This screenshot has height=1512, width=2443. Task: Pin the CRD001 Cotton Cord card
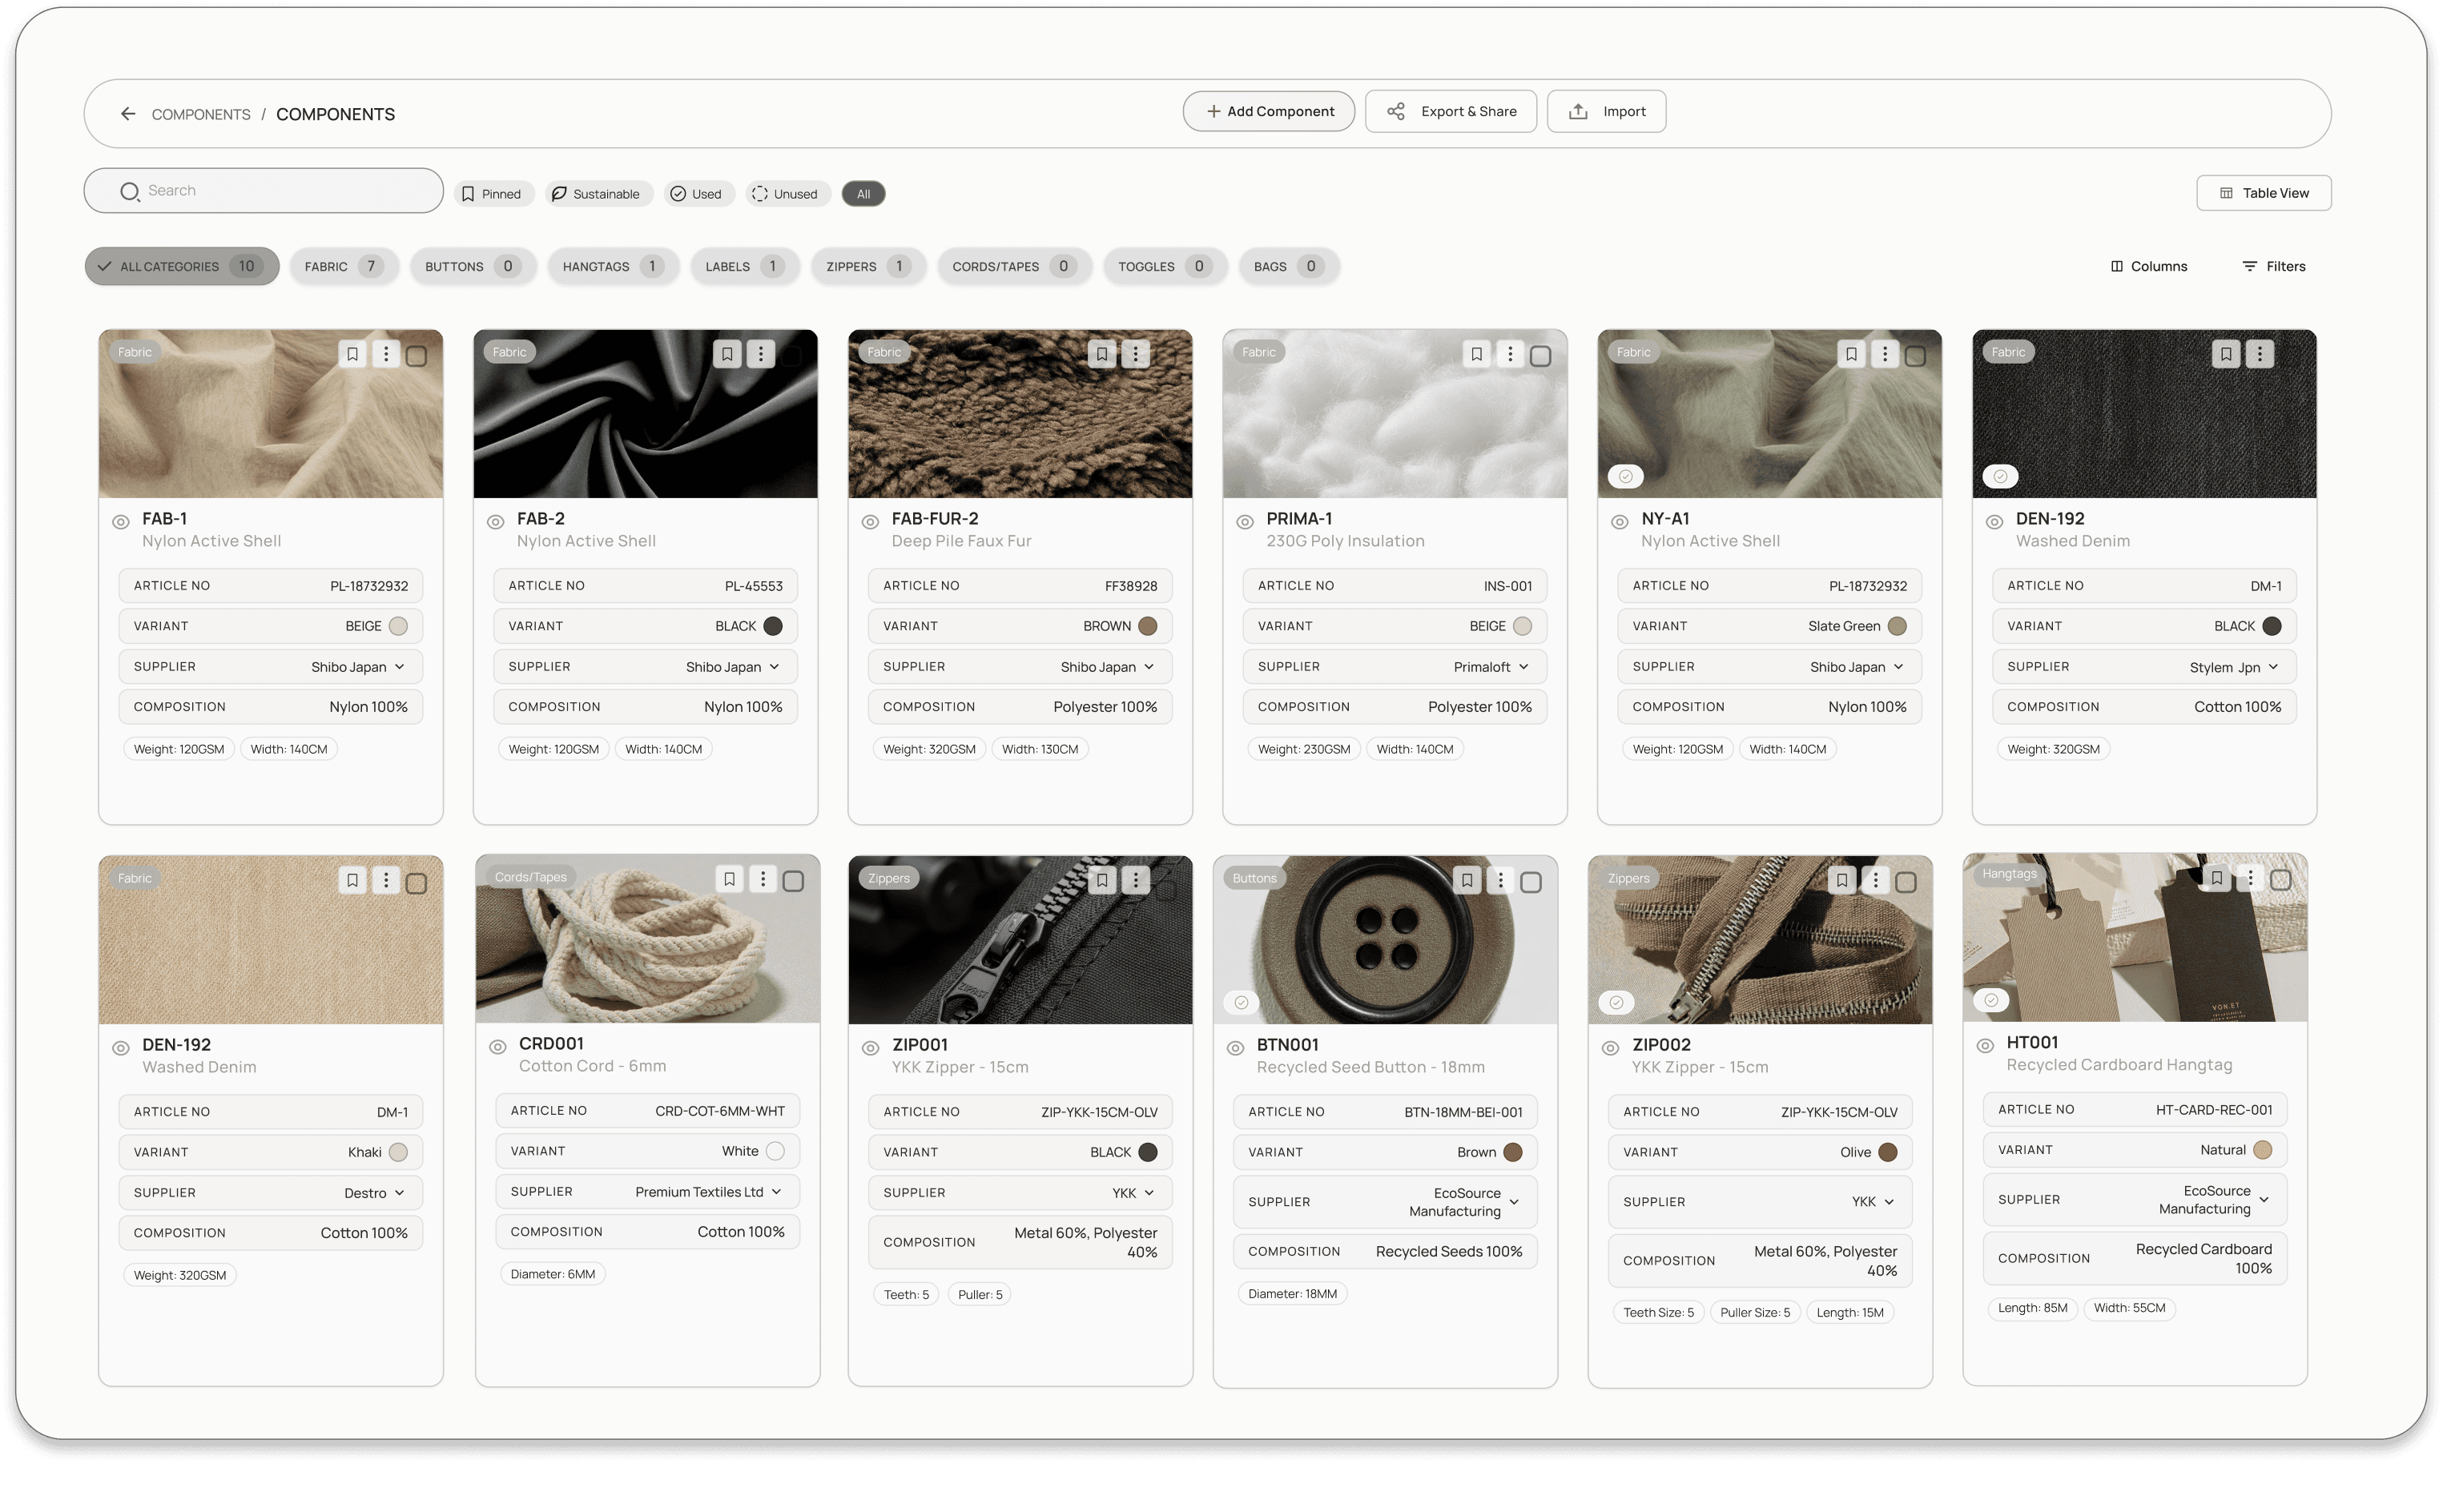click(x=729, y=879)
